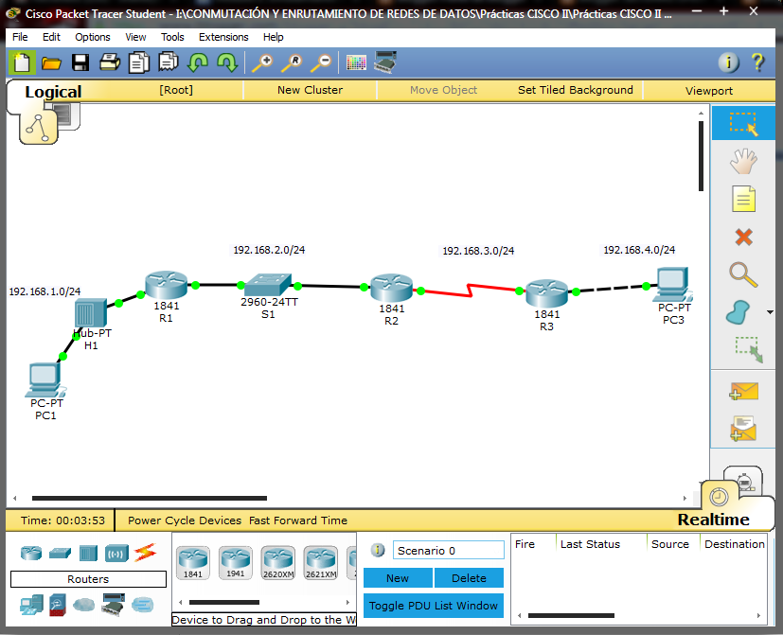The image size is (783, 635).
Task: Select the rectangle selection tool
Action: [743, 122]
